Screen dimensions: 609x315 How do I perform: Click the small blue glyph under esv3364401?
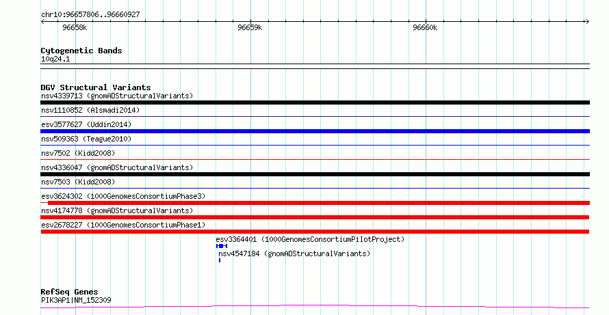coord(222,246)
